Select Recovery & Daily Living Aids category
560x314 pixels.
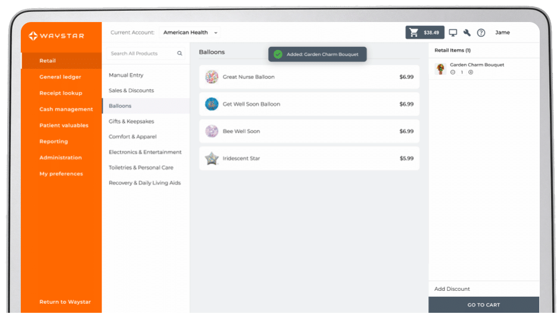[x=146, y=183]
